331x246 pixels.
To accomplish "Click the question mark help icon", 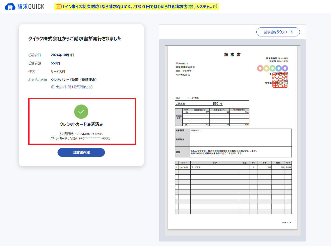I will point(53,87).
